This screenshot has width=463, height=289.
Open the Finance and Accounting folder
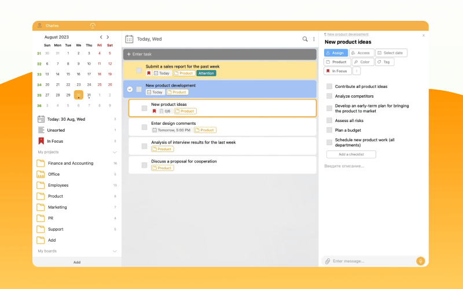pyautogui.click(x=41, y=163)
